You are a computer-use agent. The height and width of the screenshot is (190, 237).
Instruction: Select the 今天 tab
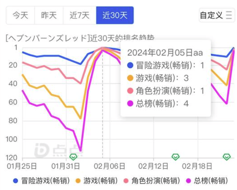tap(20, 15)
